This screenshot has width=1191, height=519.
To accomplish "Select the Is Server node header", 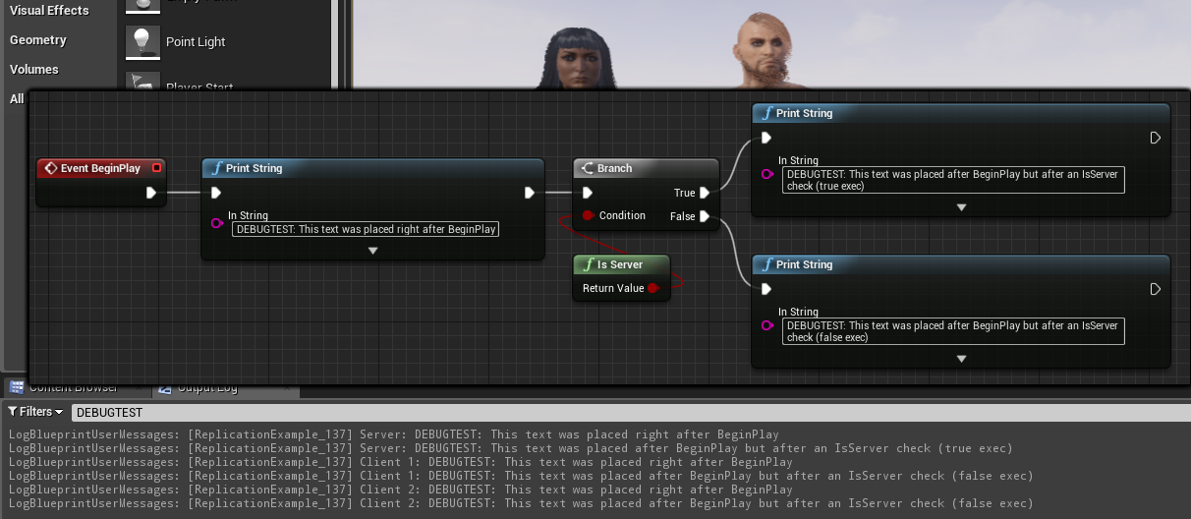I will coord(621,264).
